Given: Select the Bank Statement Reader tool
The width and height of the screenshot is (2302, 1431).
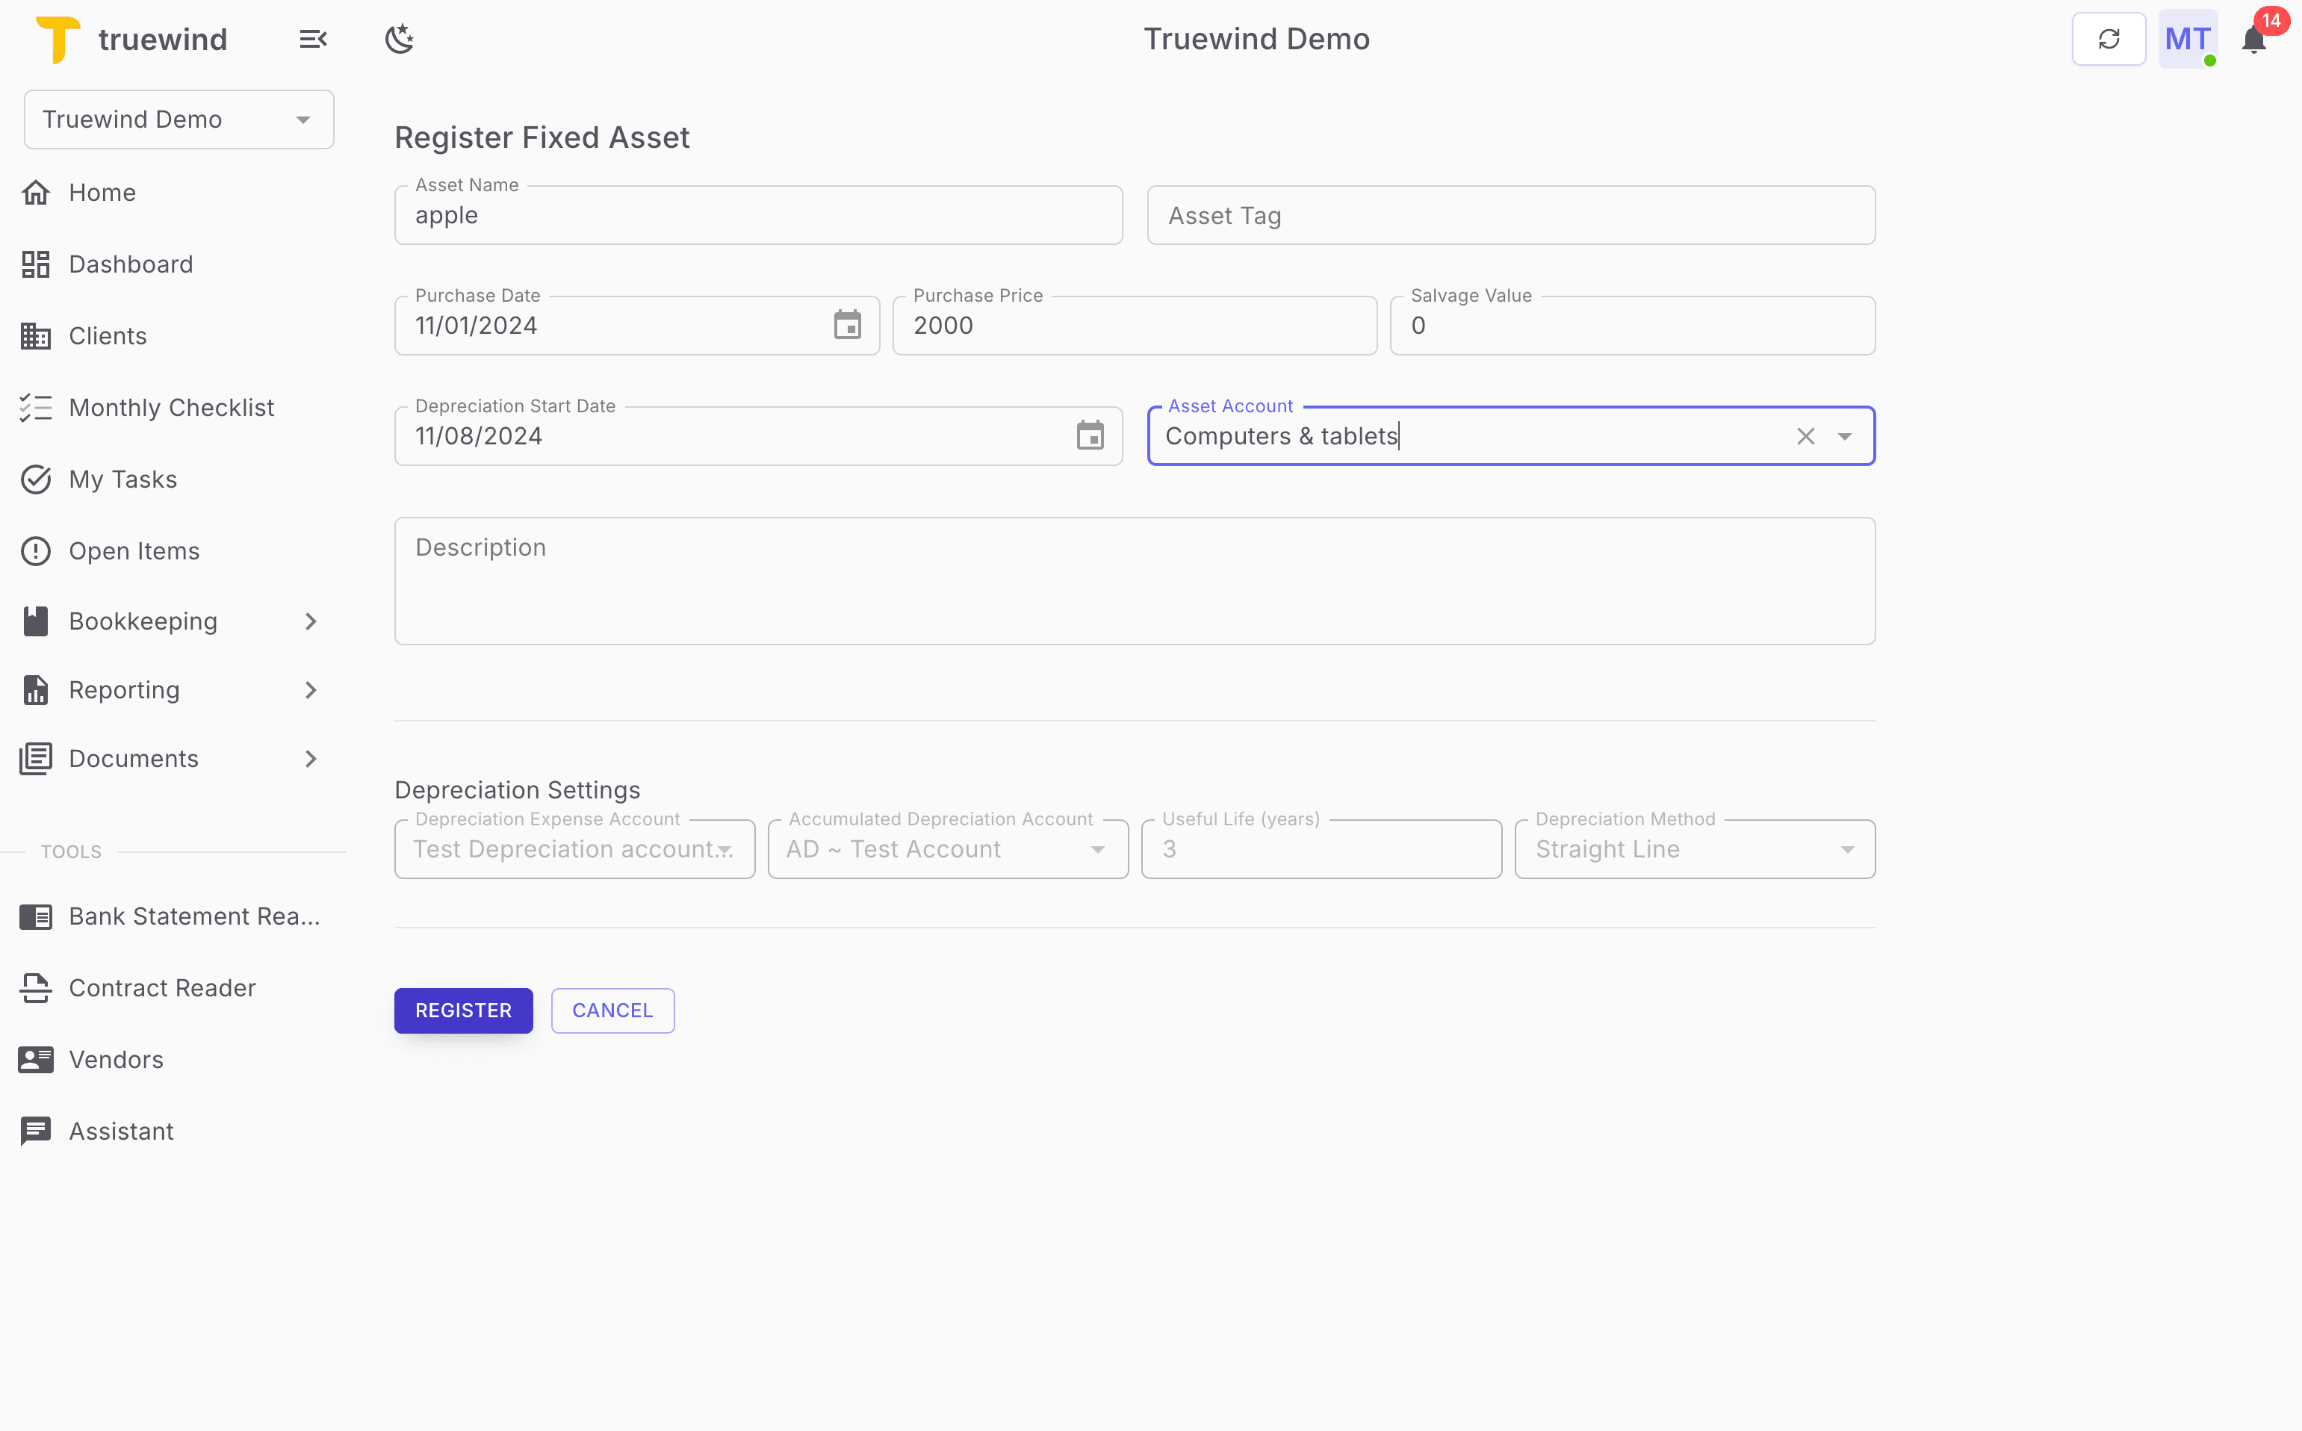Looking at the screenshot, I should [180, 916].
